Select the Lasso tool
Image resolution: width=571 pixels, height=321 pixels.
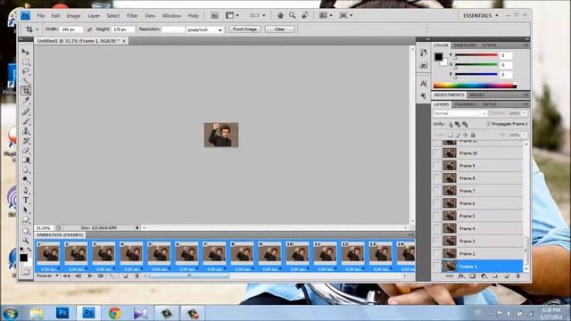pos(26,71)
